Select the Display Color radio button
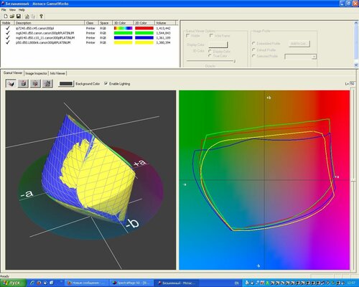This screenshot has height=287, width=359. [210, 51]
